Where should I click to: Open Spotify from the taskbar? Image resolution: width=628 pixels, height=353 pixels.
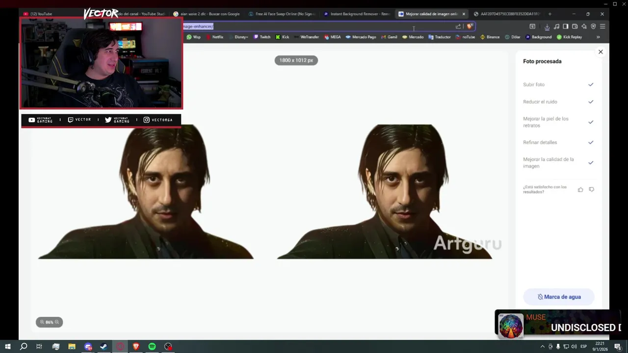(152, 347)
